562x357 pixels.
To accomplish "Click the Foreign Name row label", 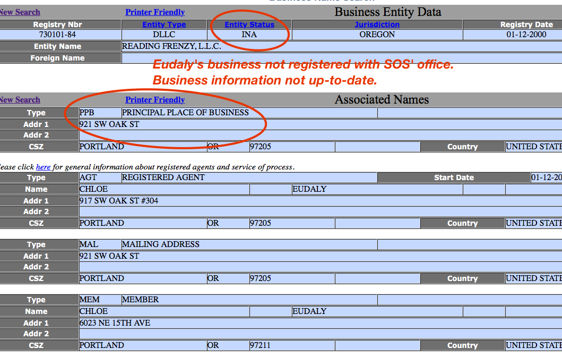I will [57, 58].
